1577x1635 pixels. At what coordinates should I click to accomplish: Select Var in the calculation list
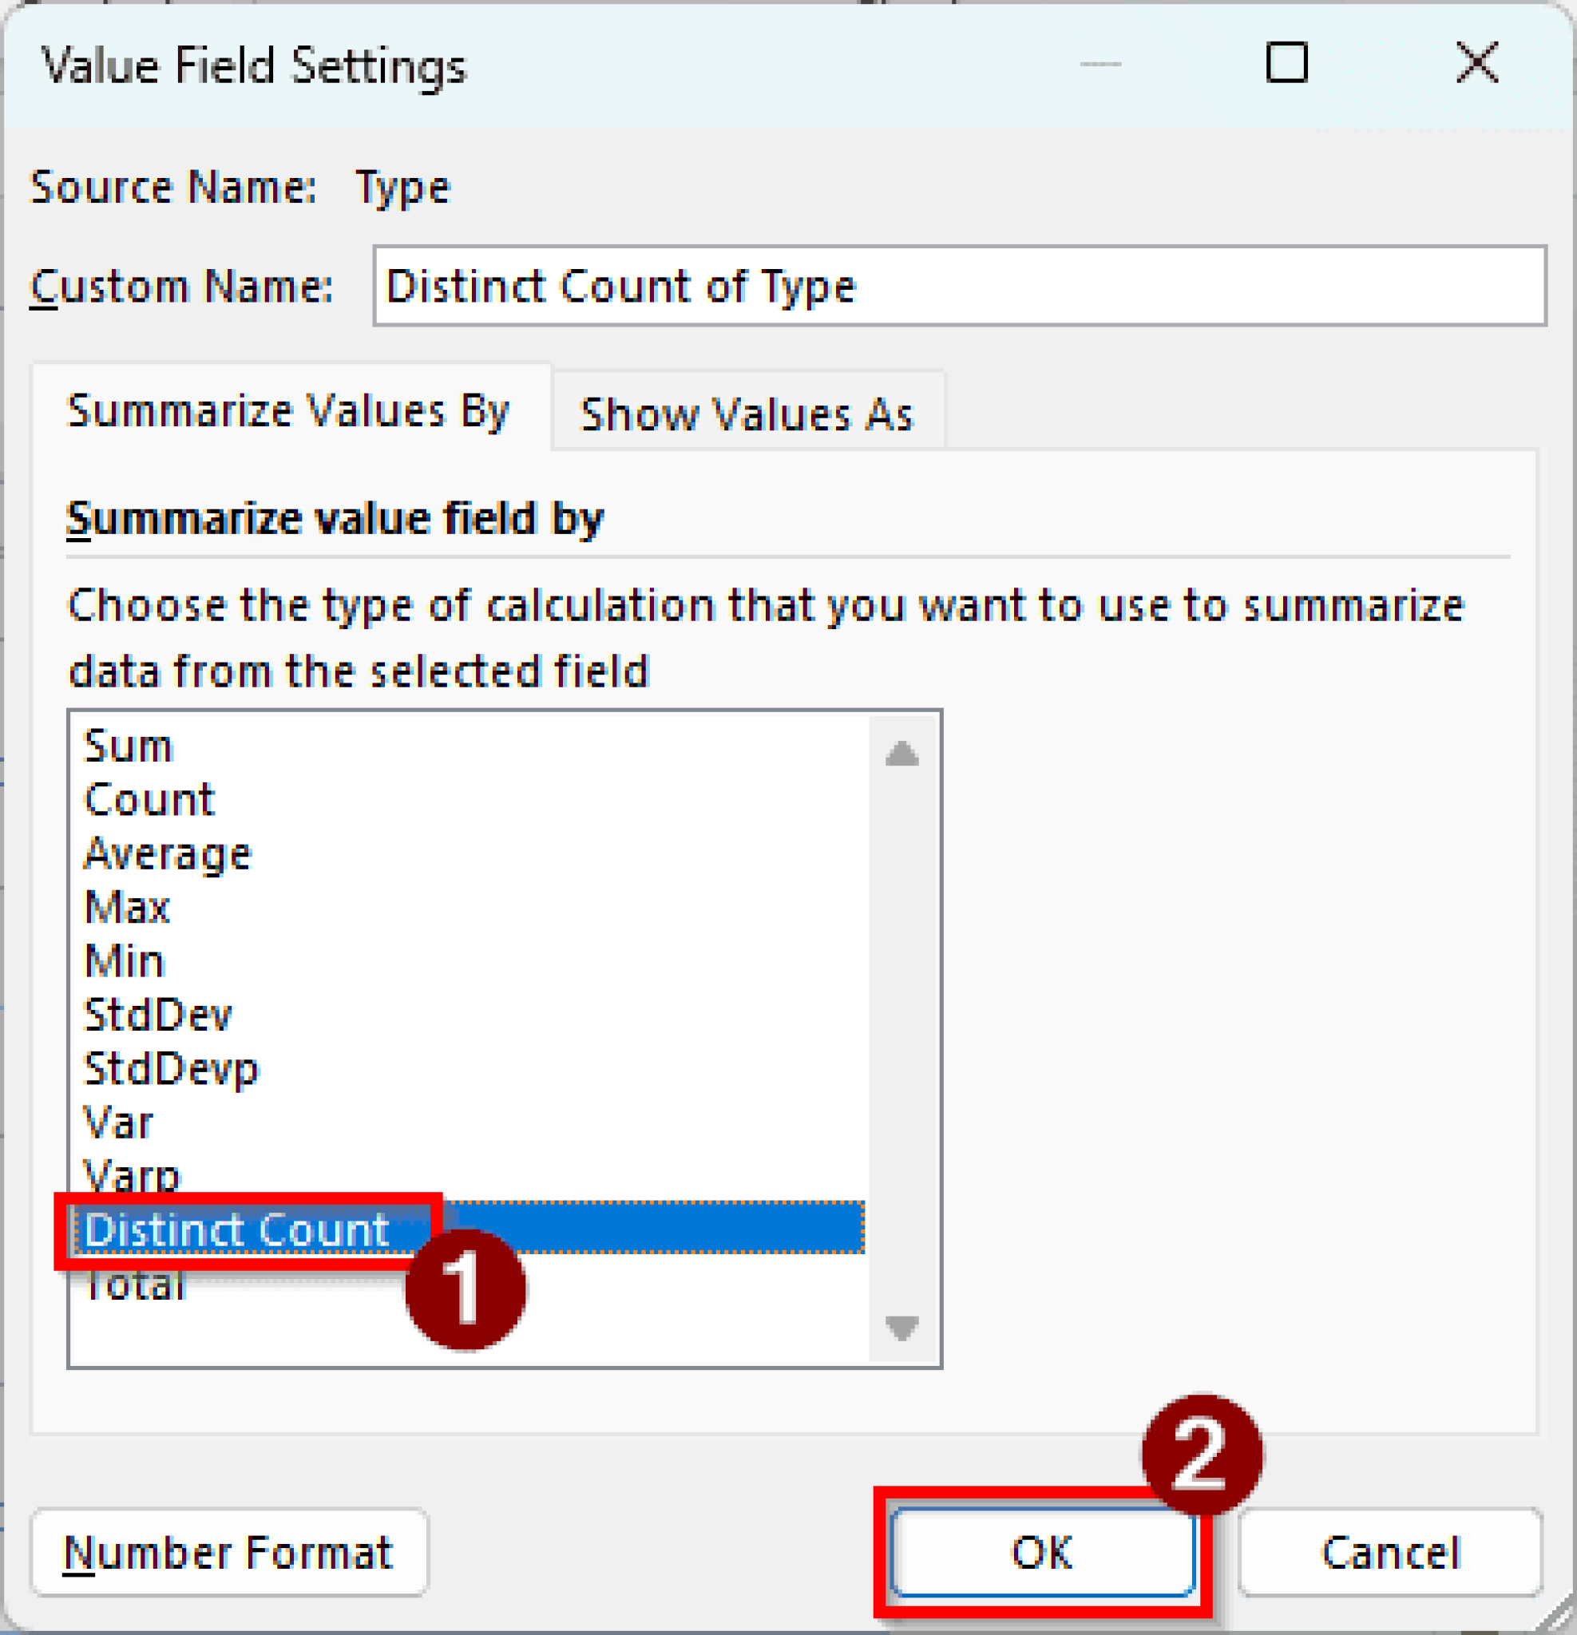(117, 1122)
